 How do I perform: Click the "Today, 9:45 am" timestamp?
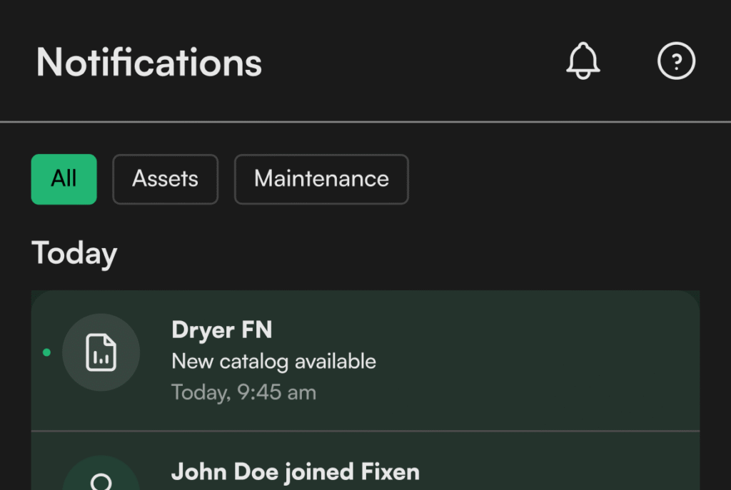tap(243, 392)
